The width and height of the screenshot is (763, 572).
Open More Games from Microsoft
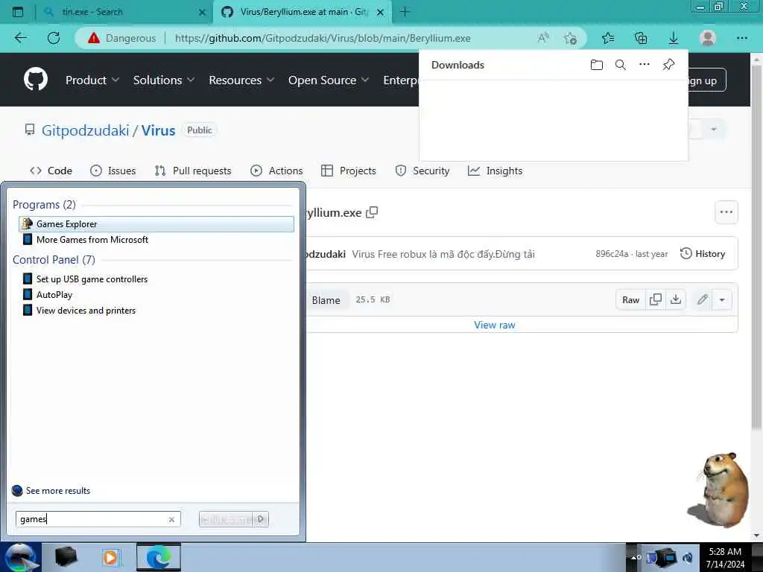tap(92, 240)
